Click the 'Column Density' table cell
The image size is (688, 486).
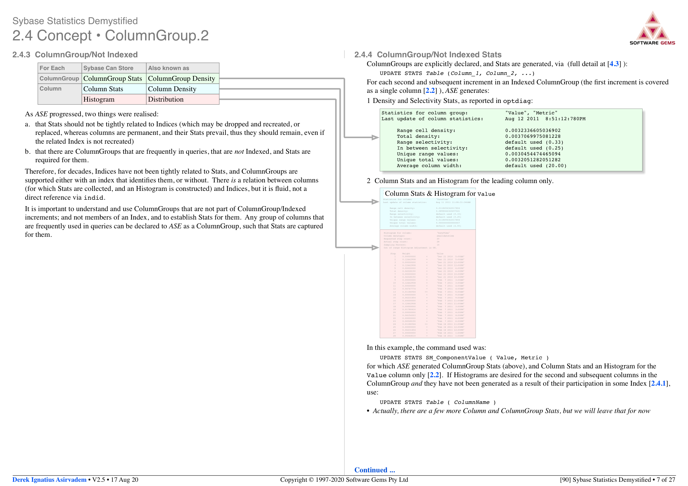[182, 89]
